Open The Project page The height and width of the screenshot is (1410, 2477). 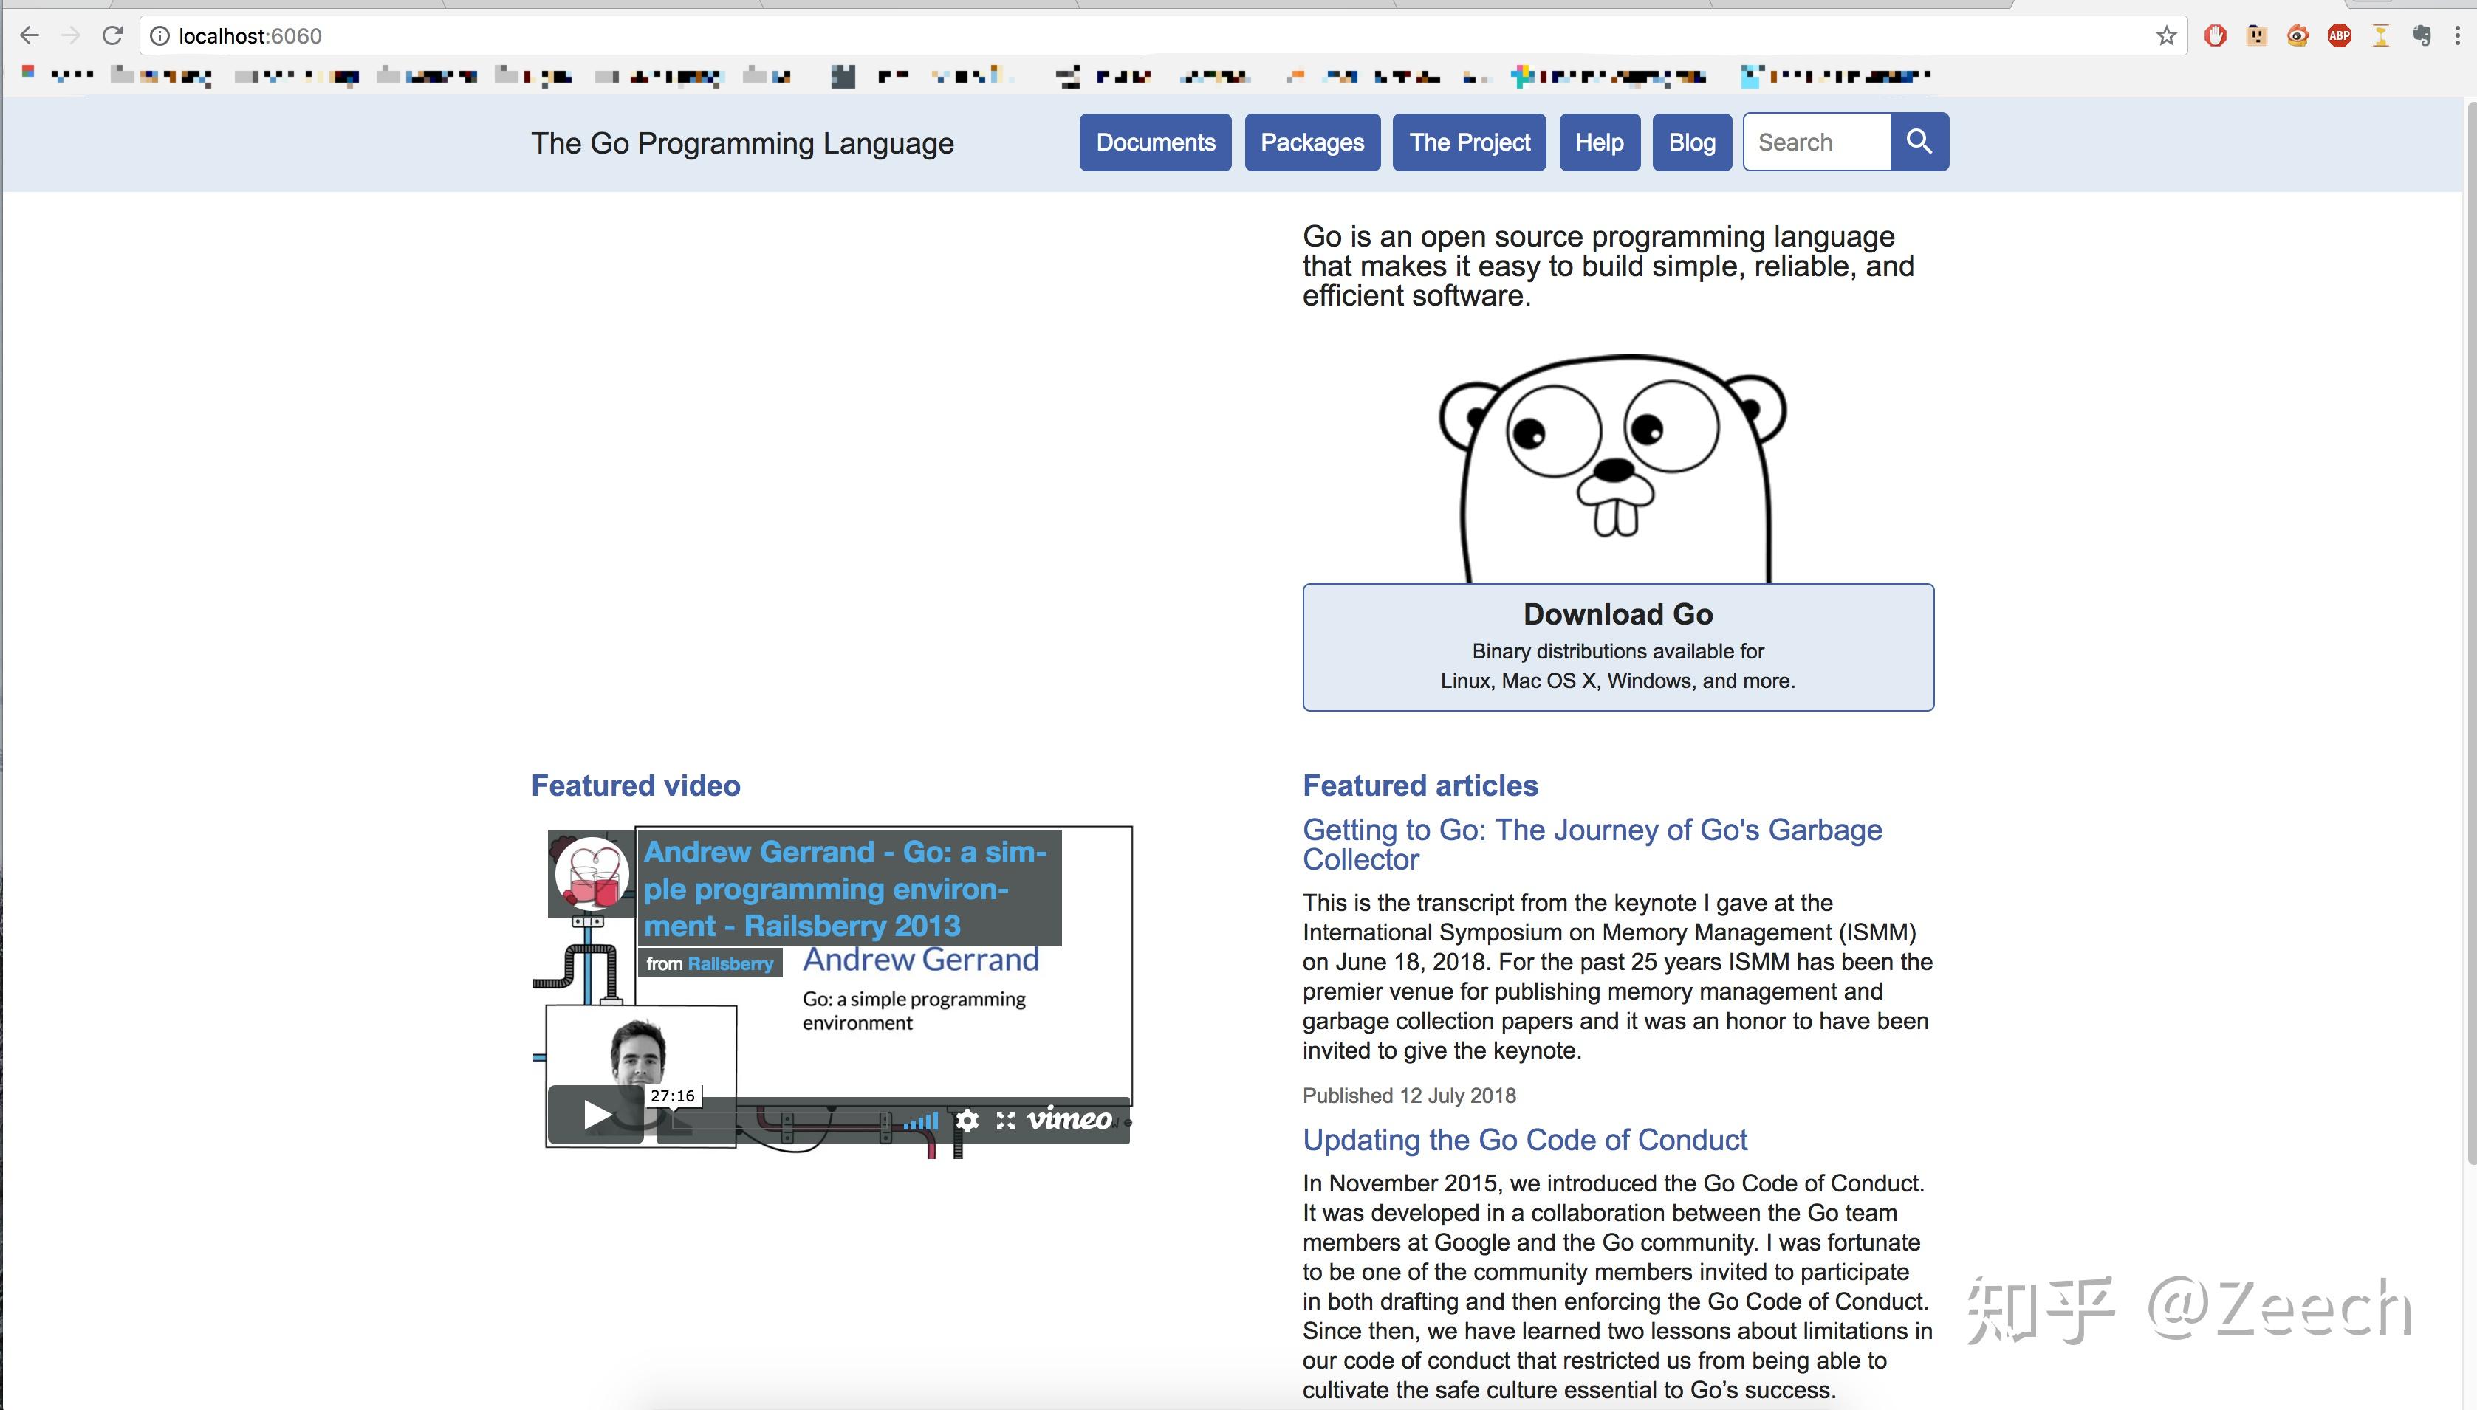point(1469,142)
